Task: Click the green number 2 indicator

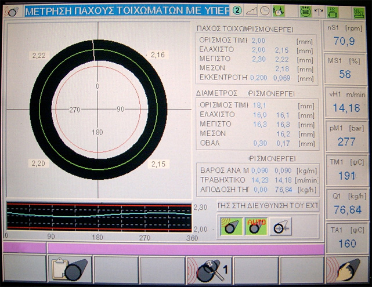Action: pos(237,10)
